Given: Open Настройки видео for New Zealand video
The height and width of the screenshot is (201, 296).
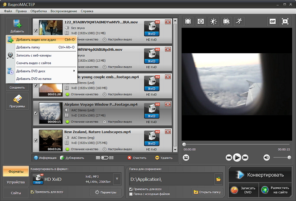Looking at the screenshot, I should tap(117, 149).
